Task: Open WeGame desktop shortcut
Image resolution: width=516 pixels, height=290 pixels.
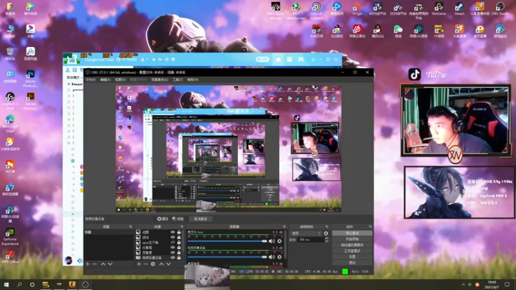Action: tap(439, 9)
